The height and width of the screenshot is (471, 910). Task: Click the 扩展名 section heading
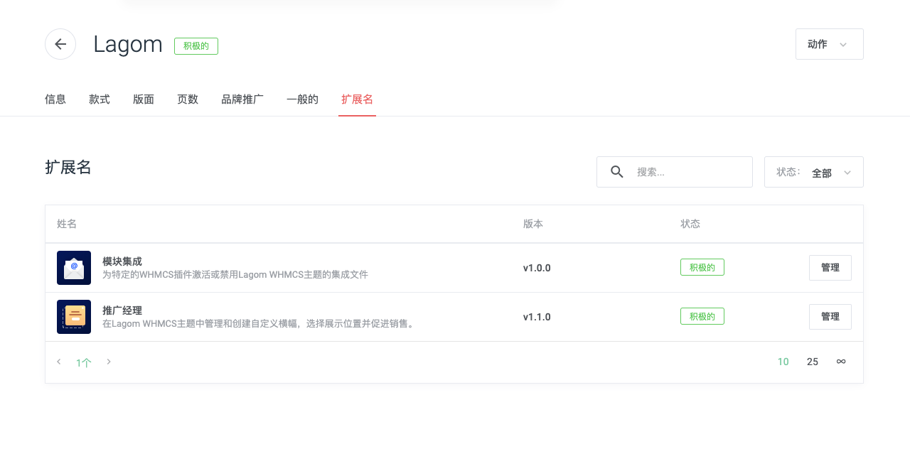coord(68,167)
